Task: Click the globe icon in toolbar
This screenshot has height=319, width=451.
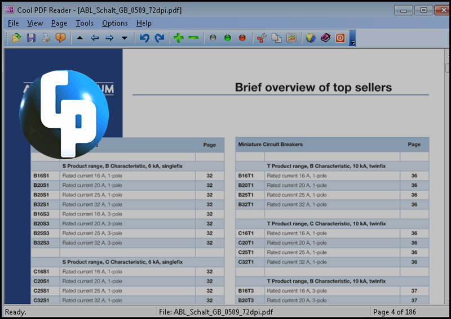Action: (x=311, y=38)
